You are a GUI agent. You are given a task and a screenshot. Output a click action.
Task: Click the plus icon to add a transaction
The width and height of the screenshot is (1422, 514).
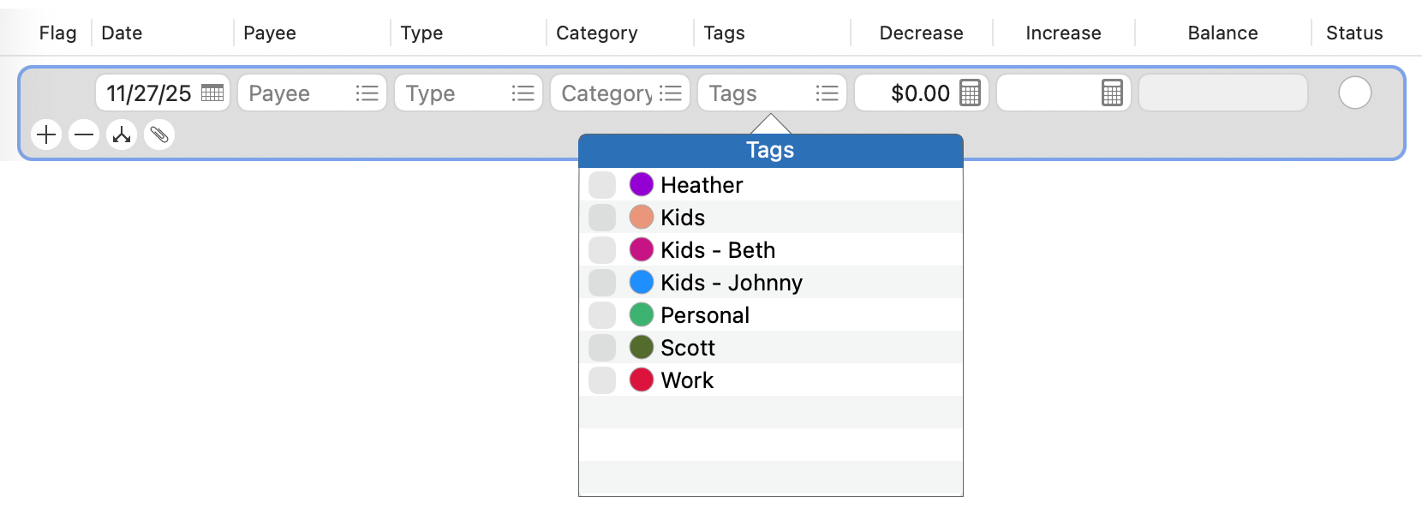[x=46, y=134]
